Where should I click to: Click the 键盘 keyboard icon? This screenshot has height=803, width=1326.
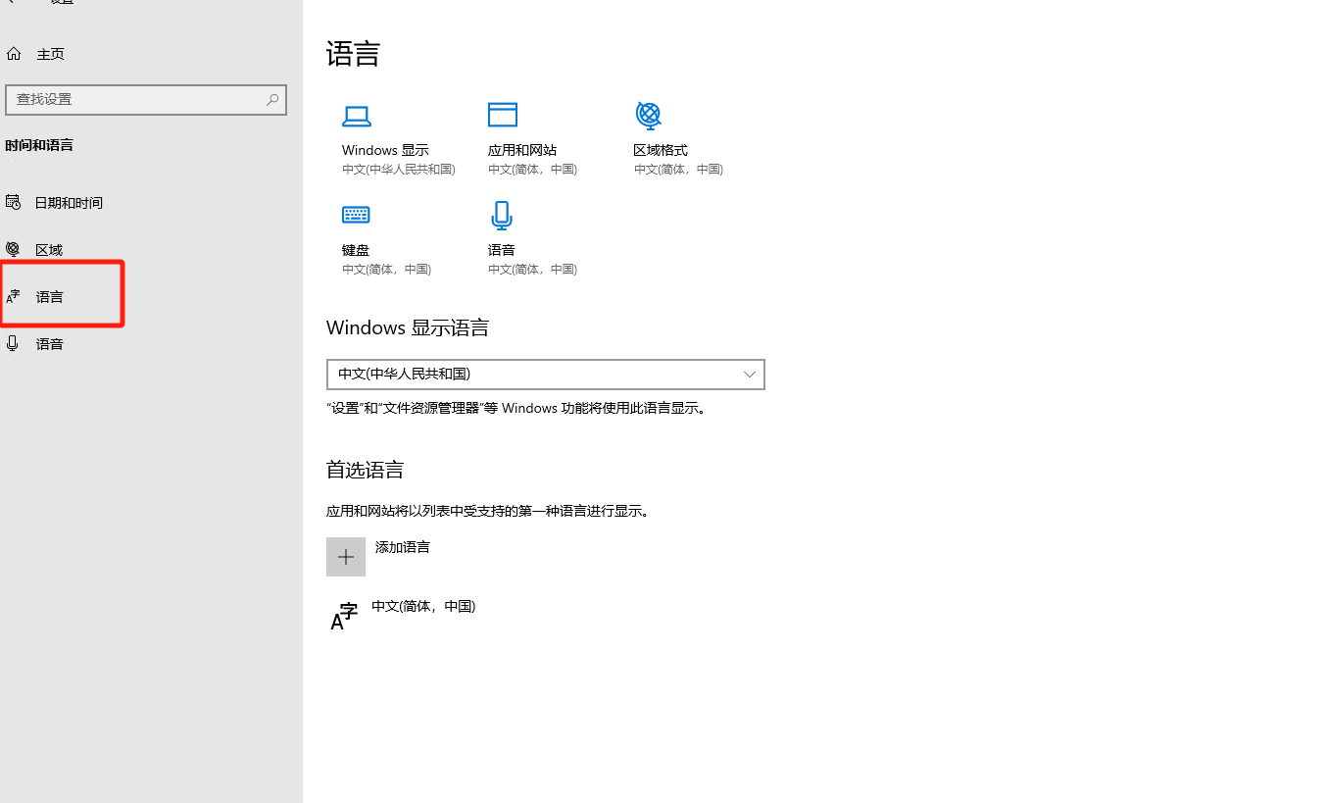[x=356, y=215]
